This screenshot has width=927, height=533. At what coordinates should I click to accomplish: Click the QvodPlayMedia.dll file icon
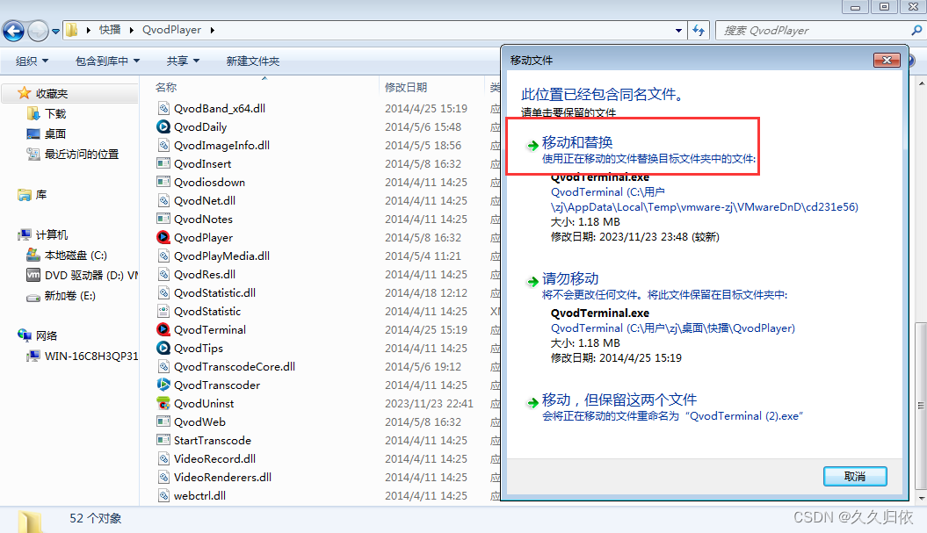point(163,256)
